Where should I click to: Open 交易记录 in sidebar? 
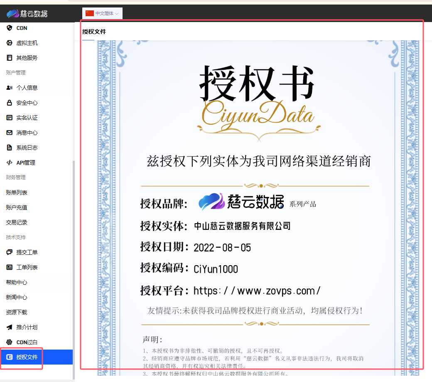[17, 222]
